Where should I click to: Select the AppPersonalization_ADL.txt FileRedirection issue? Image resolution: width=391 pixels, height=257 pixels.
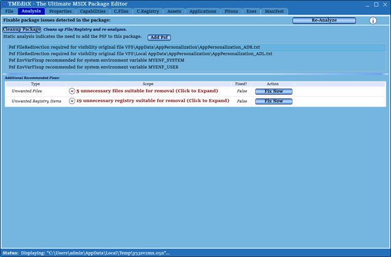196,54
